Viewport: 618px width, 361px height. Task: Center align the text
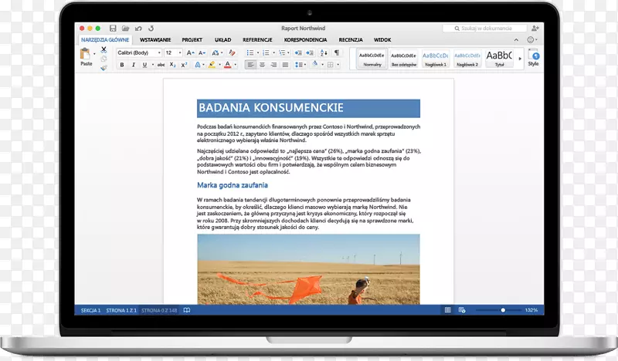point(262,65)
